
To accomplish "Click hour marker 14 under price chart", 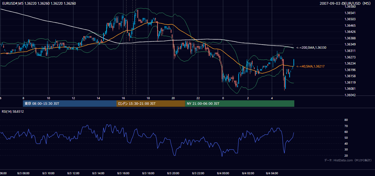I will coord(98,98).
